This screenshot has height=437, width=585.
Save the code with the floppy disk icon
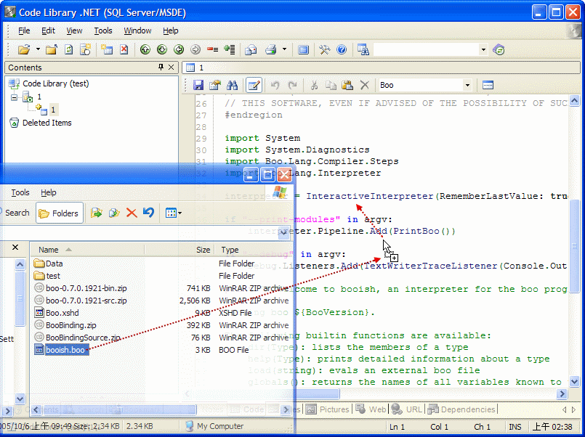[x=198, y=86]
